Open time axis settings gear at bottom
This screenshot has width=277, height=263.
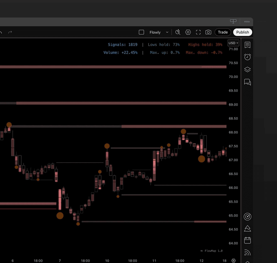tap(233, 260)
